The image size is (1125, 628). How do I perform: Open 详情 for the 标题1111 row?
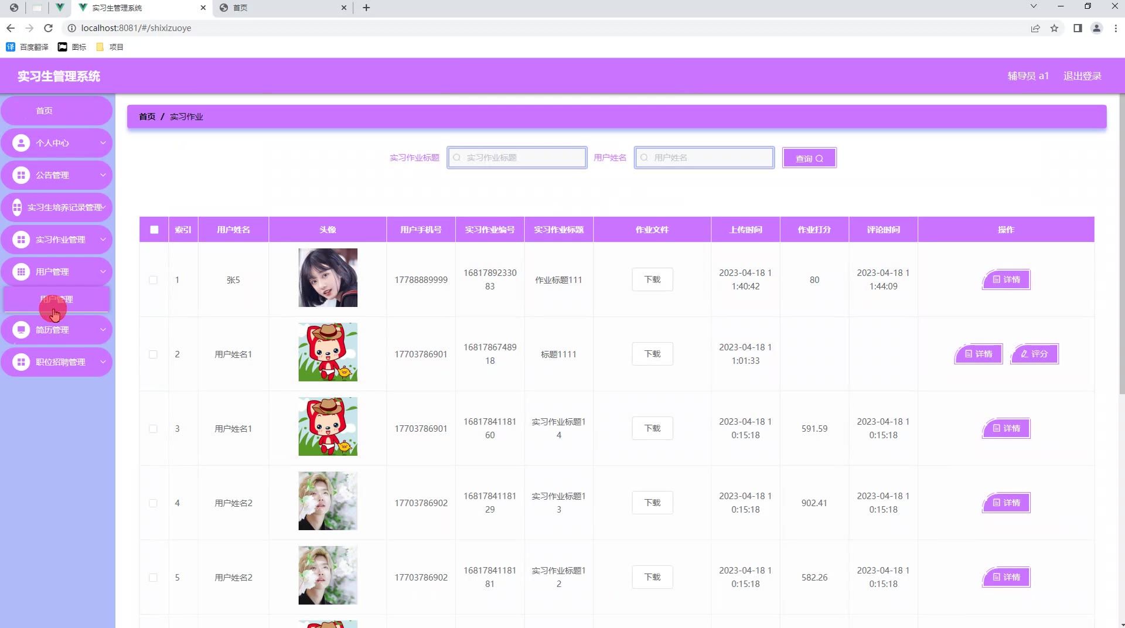tap(978, 354)
